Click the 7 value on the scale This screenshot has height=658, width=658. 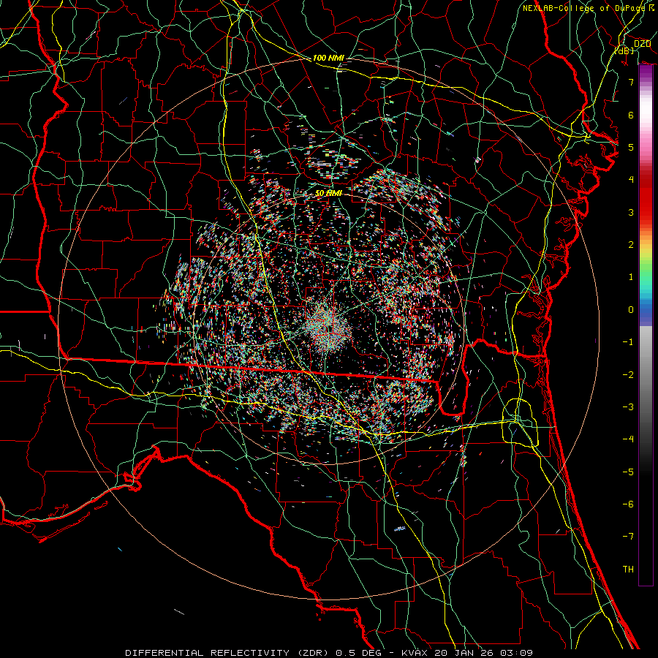pyautogui.click(x=631, y=82)
